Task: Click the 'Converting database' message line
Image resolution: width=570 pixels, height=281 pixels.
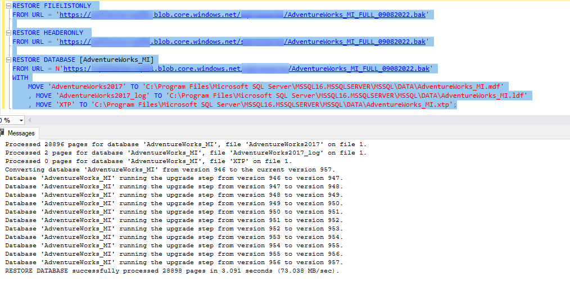Action: click(x=170, y=170)
